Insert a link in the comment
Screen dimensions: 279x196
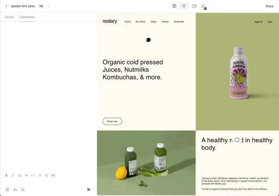click(53, 175)
